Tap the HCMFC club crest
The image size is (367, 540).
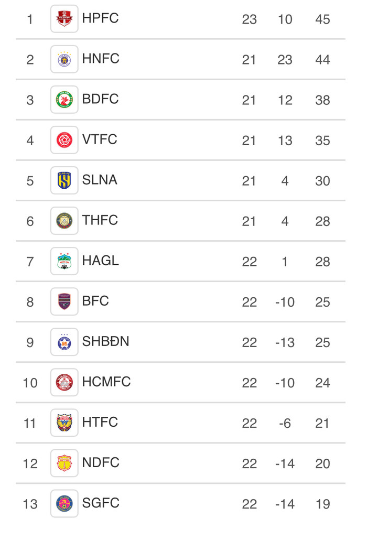tap(64, 382)
